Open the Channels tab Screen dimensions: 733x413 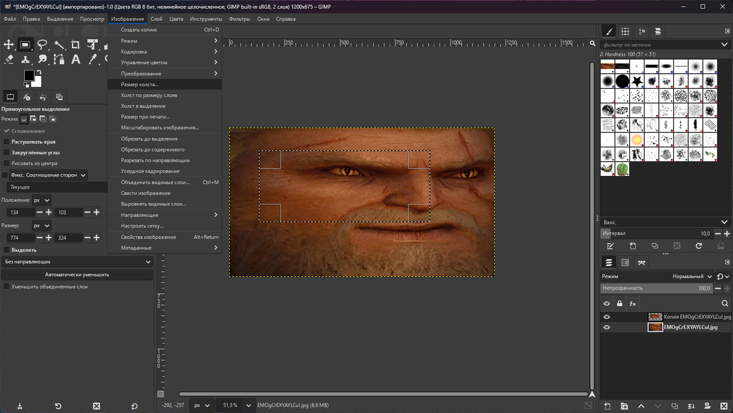click(x=625, y=262)
